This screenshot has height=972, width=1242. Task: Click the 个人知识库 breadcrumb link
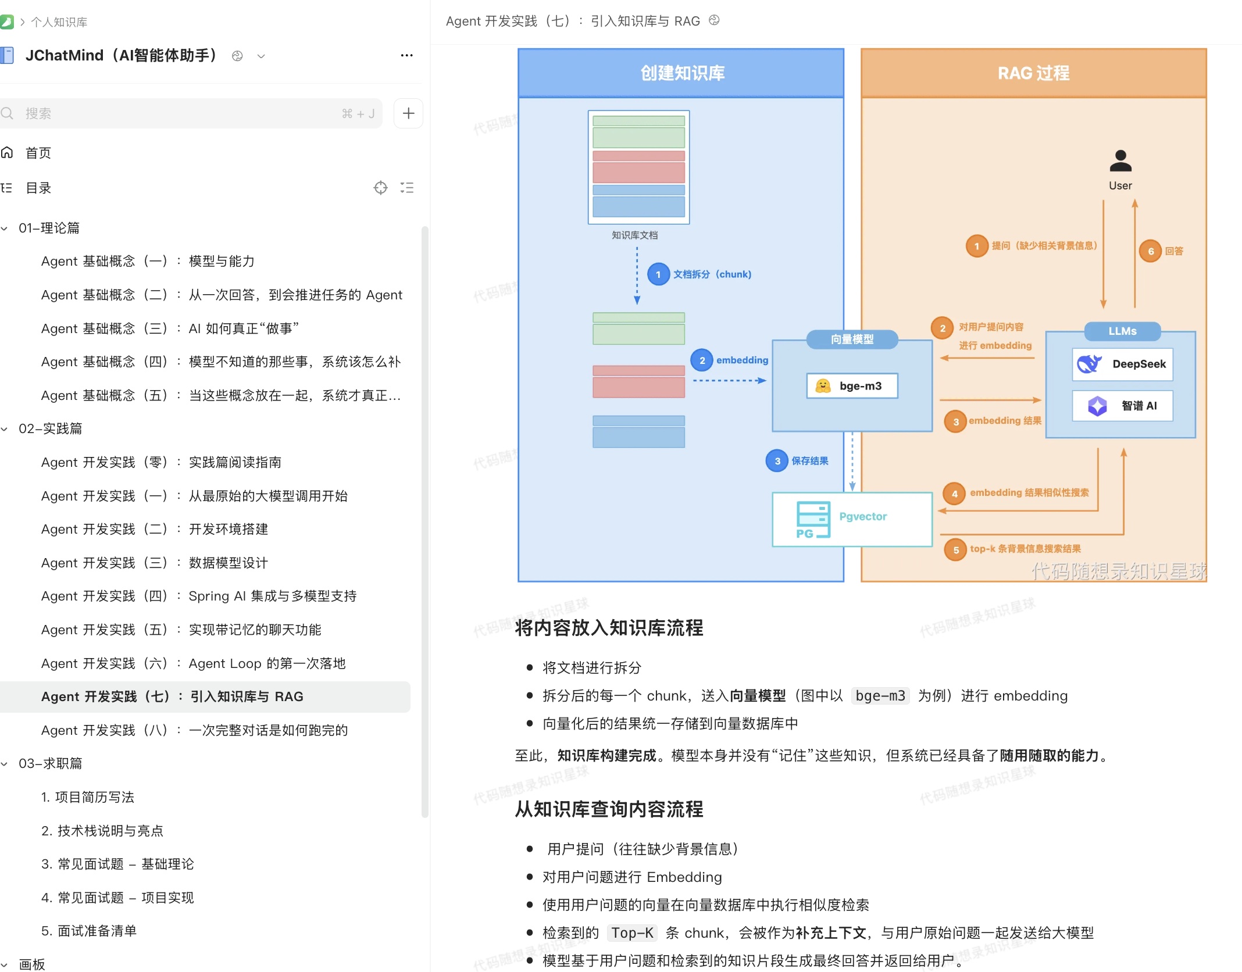(x=59, y=22)
